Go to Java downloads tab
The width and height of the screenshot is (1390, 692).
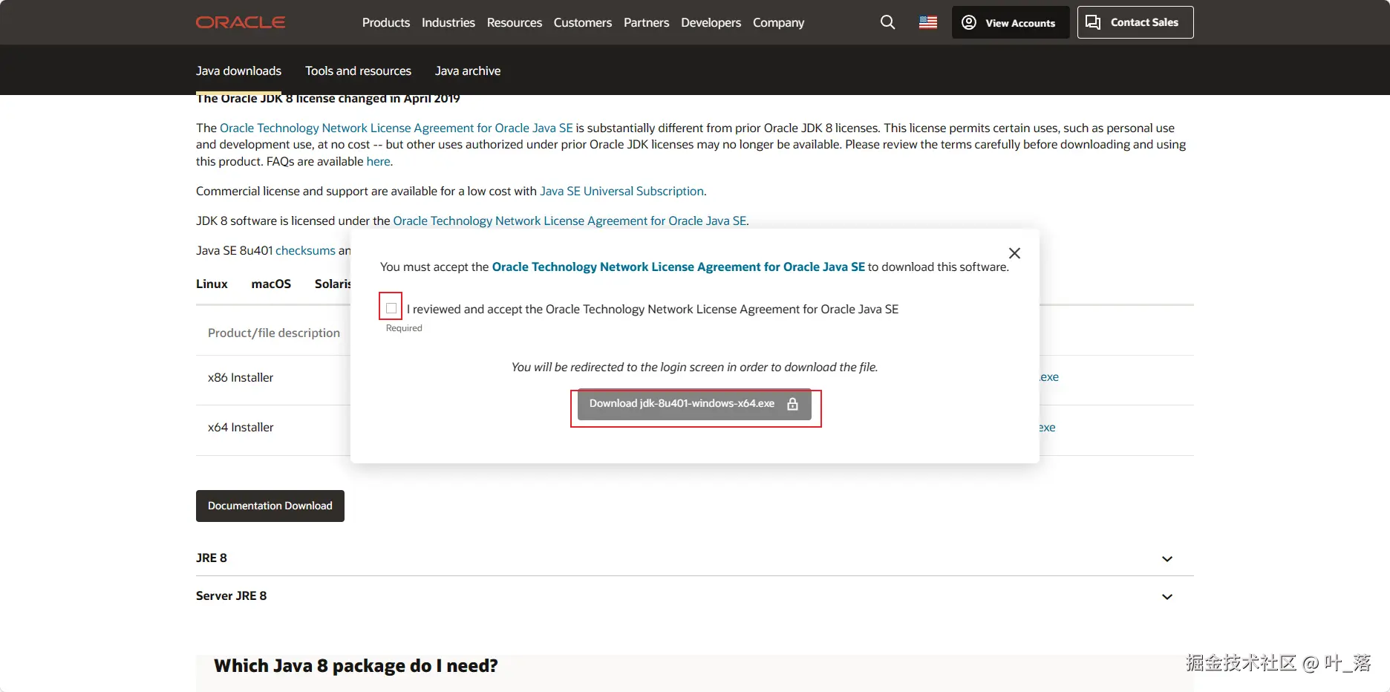coord(239,71)
